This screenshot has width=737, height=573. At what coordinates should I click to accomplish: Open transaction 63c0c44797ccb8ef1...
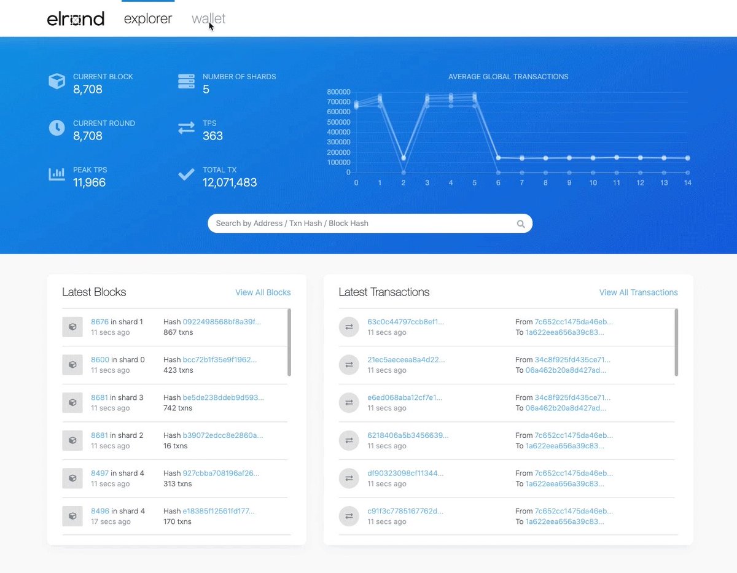(x=405, y=322)
